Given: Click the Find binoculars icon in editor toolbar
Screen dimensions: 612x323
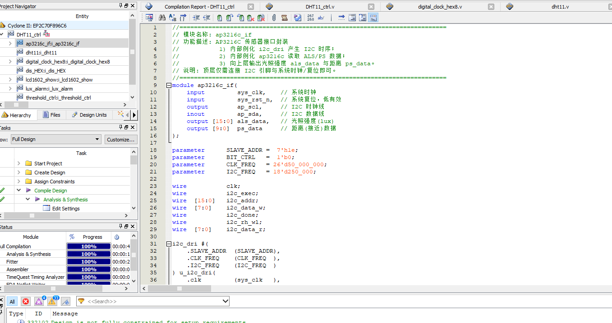Looking at the screenshot, I should pos(162,18).
